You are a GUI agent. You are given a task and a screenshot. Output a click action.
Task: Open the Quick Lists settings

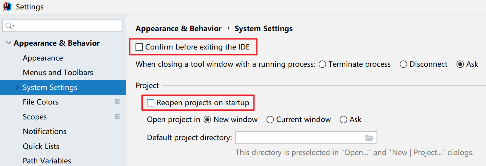coord(41,146)
